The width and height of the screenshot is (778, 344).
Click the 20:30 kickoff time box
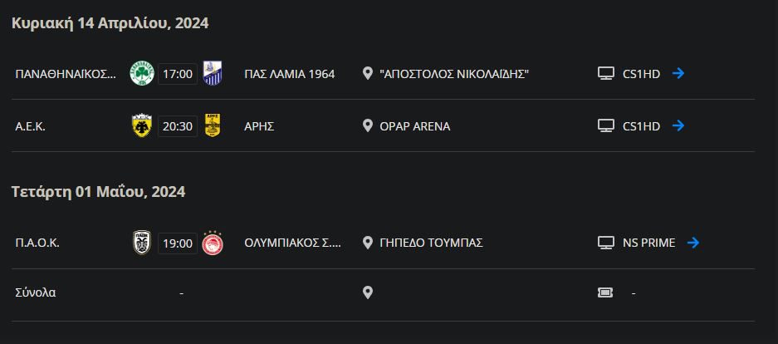pos(177,126)
